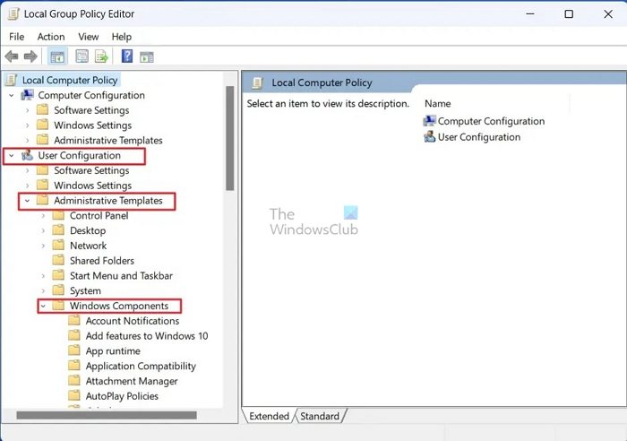
Task: Expand Administrative Templates under Computer Configuration
Action: click(27, 141)
